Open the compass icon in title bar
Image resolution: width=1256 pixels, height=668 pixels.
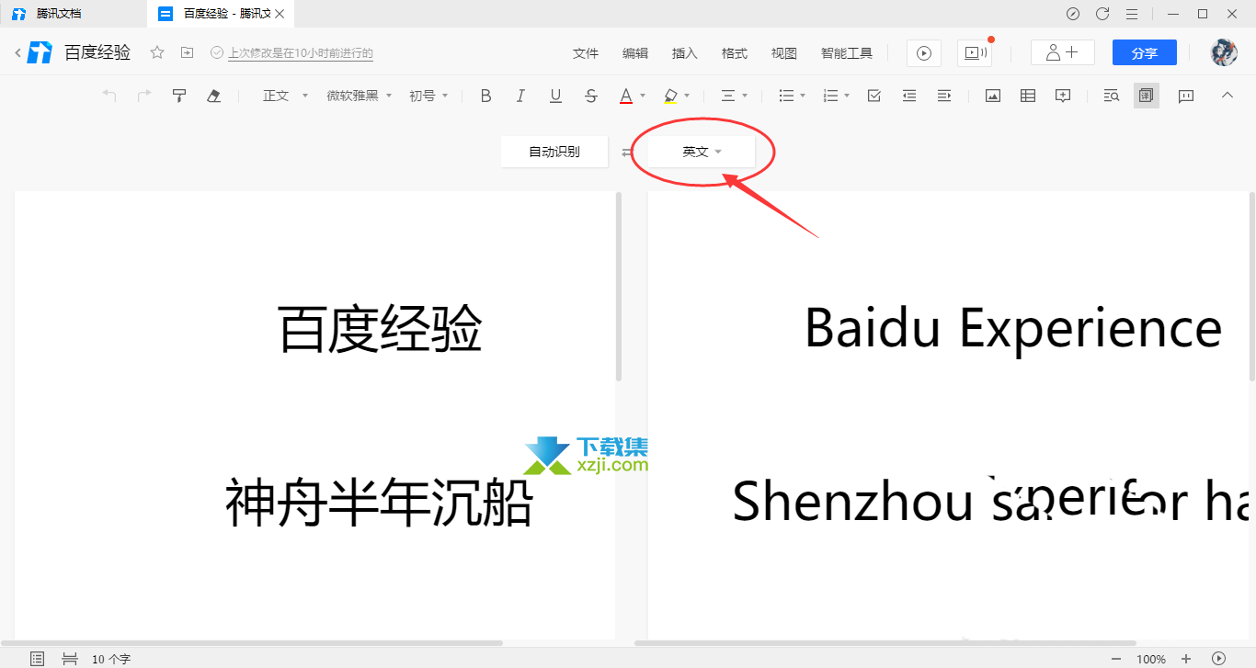1073,14
